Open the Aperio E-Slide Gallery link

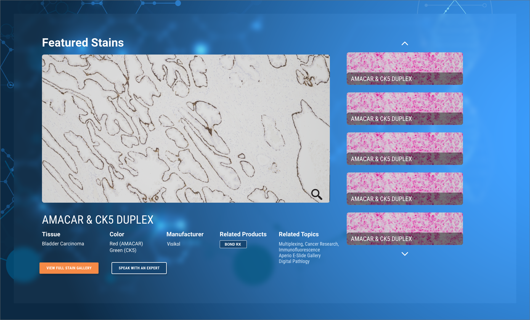tap(300, 256)
